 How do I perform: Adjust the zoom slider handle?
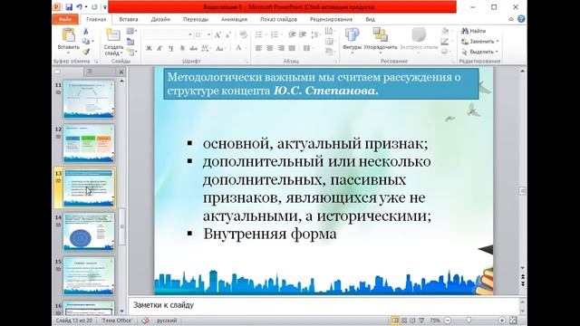coord(469,321)
